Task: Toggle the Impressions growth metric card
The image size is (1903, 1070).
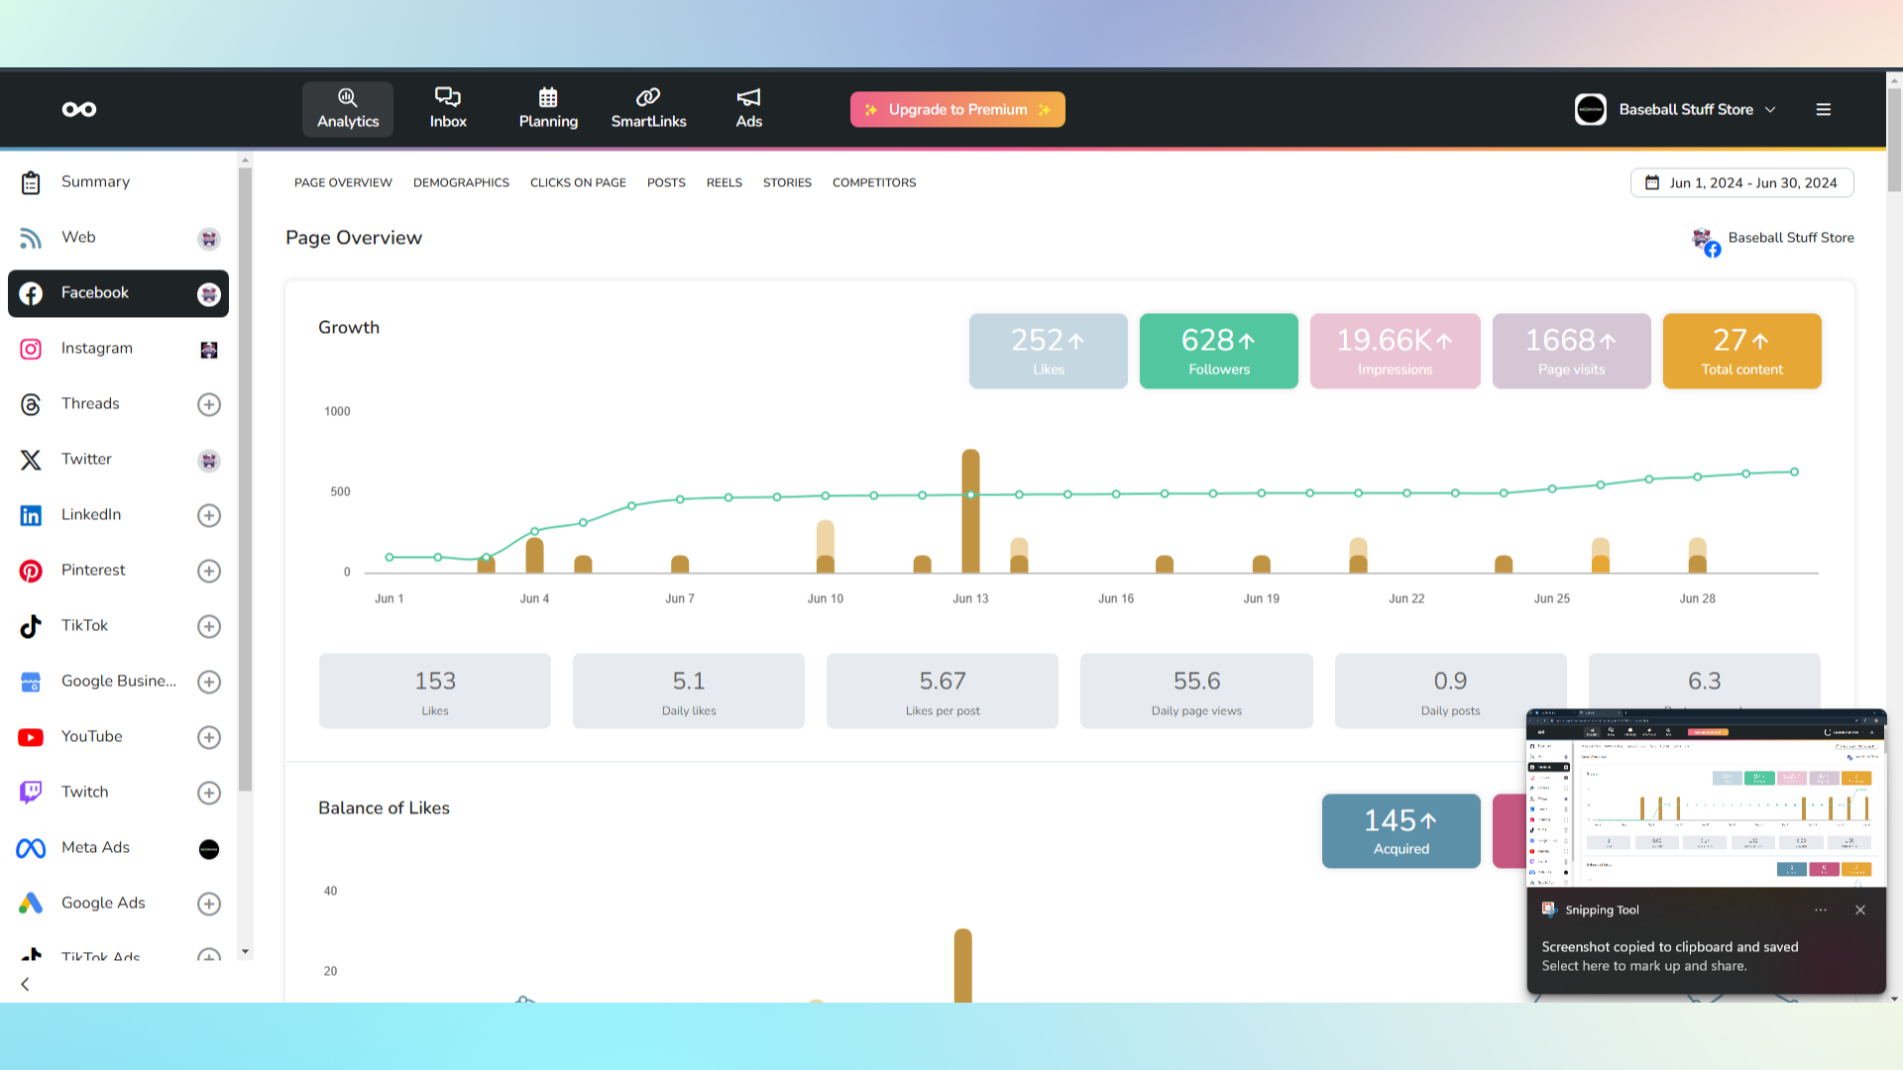Action: (x=1396, y=351)
